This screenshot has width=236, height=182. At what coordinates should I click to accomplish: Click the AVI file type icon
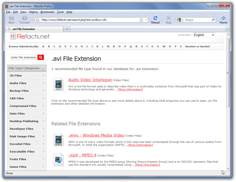pyautogui.click(x=59, y=84)
